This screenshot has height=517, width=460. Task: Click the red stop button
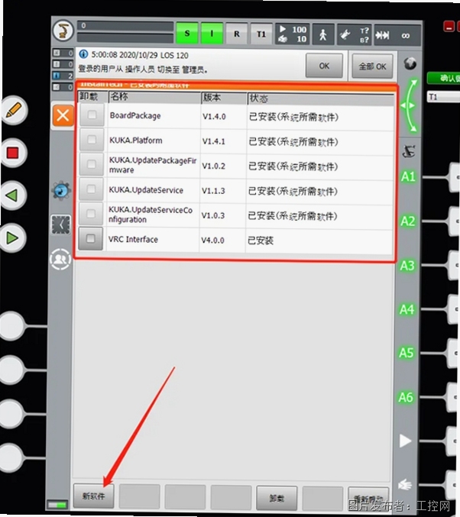coord(13,153)
